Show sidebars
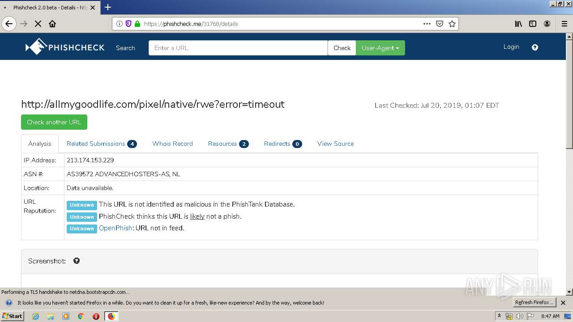Image resolution: width=573 pixels, height=322 pixels. pyautogui.click(x=533, y=24)
